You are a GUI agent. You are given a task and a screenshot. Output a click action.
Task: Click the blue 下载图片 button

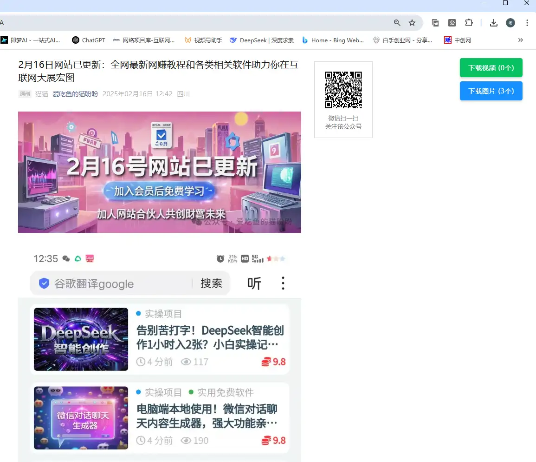[x=491, y=91]
